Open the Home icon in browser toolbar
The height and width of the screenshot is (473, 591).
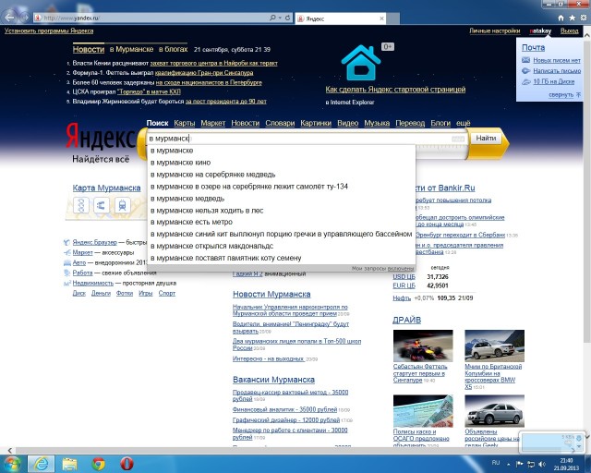(561, 18)
